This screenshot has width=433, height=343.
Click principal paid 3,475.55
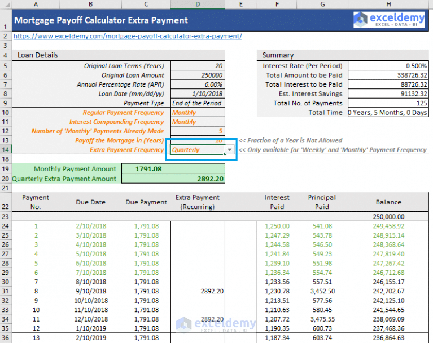coord(322,319)
